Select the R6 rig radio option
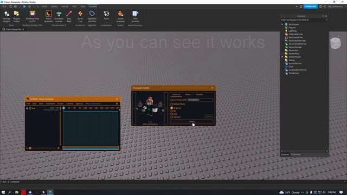This screenshot has height=195, width=347. [172, 111]
